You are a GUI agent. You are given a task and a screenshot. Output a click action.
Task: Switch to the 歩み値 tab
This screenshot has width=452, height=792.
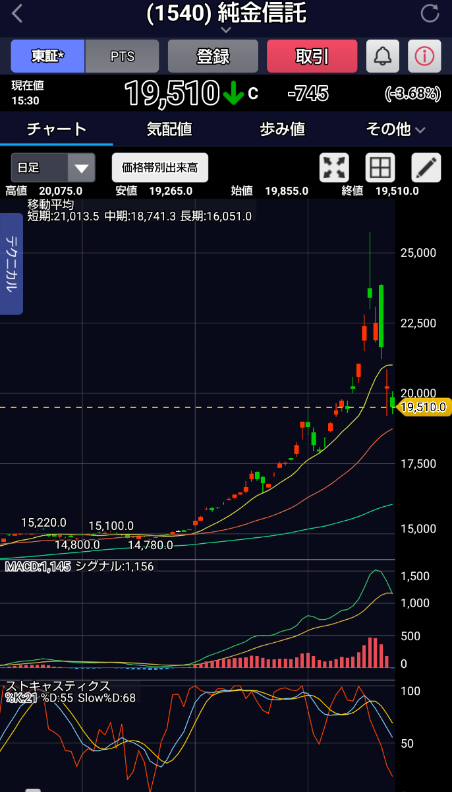pyautogui.click(x=283, y=129)
